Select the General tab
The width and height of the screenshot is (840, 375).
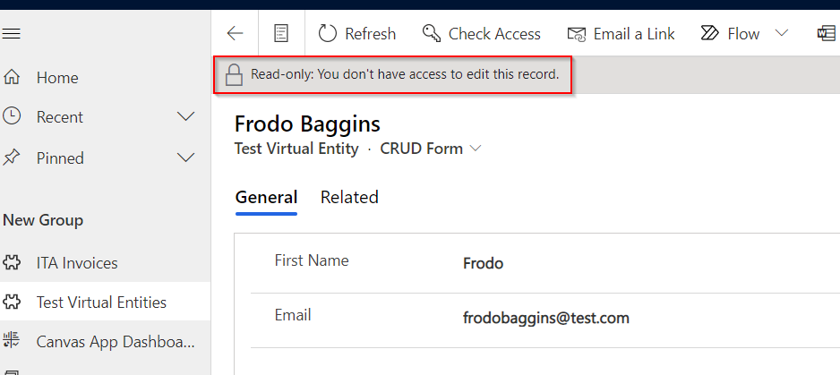(266, 197)
